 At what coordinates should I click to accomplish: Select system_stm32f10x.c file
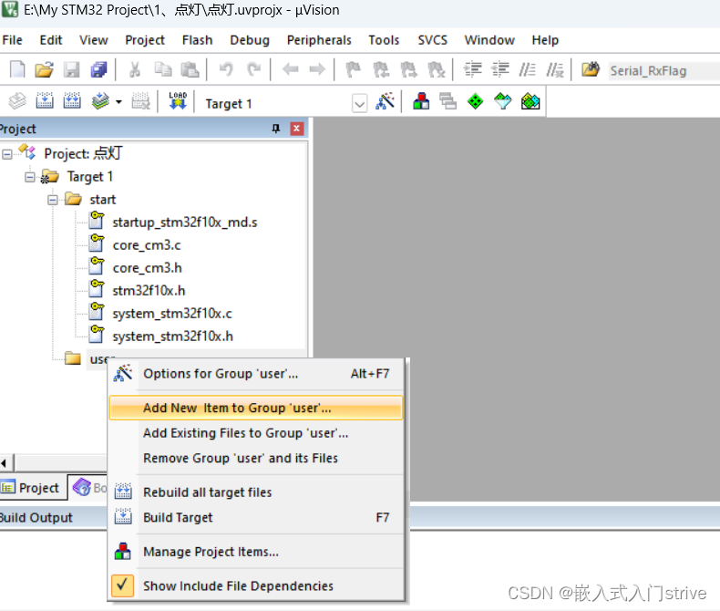pyautogui.click(x=172, y=314)
